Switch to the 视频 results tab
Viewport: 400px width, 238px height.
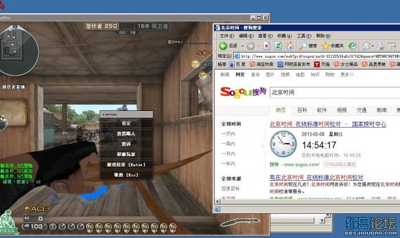click(342, 110)
